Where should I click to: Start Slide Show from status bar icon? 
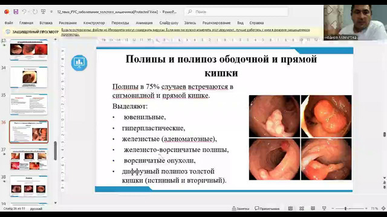tap(324, 209)
